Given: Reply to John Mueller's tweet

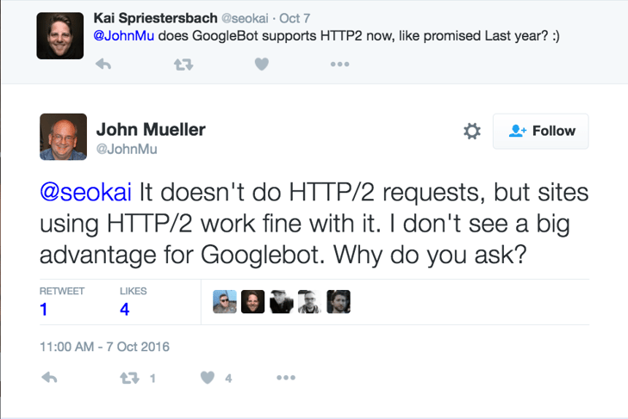Looking at the screenshot, I should coord(50,378).
